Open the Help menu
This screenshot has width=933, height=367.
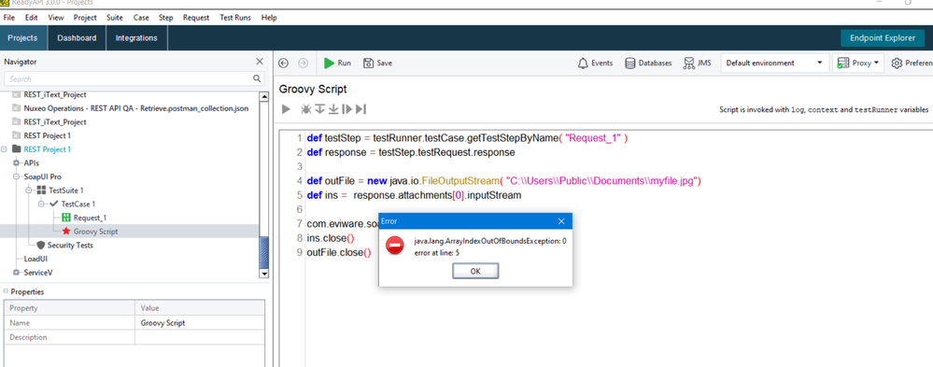click(x=269, y=18)
